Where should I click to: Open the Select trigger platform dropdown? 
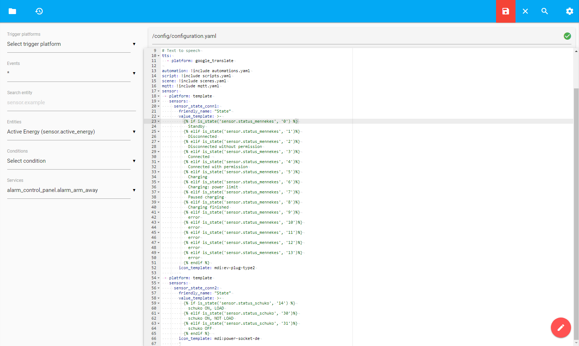[71, 44]
